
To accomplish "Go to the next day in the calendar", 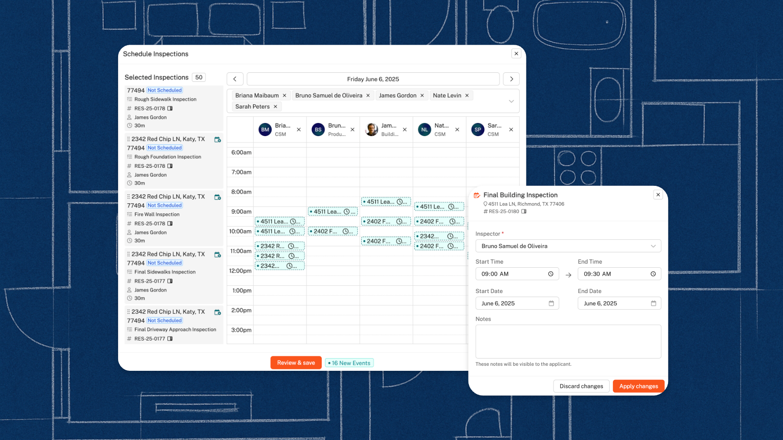I will pyautogui.click(x=511, y=79).
